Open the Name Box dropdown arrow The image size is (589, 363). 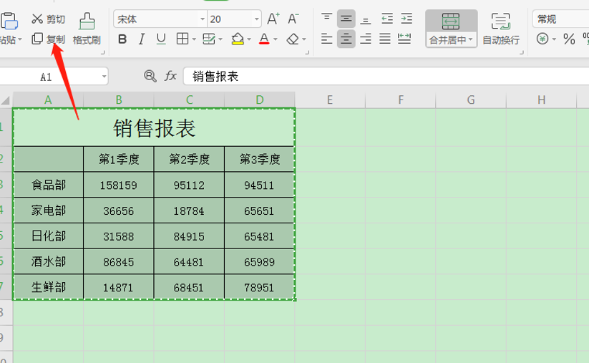tap(104, 77)
